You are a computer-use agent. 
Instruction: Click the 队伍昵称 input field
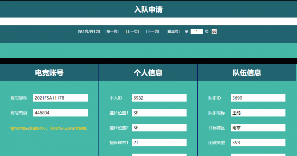pyautogui.click(x=258, y=113)
